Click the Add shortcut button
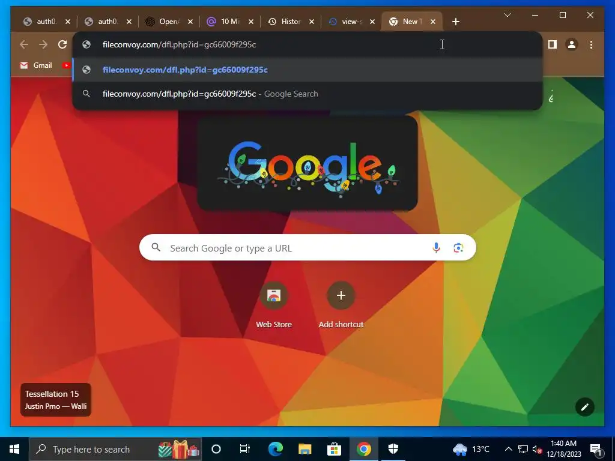Image resolution: width=615 pixels, height=461 pixels. 341,305
